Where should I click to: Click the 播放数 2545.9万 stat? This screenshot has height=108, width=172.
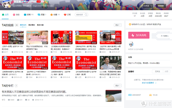[x=158, y=15]
